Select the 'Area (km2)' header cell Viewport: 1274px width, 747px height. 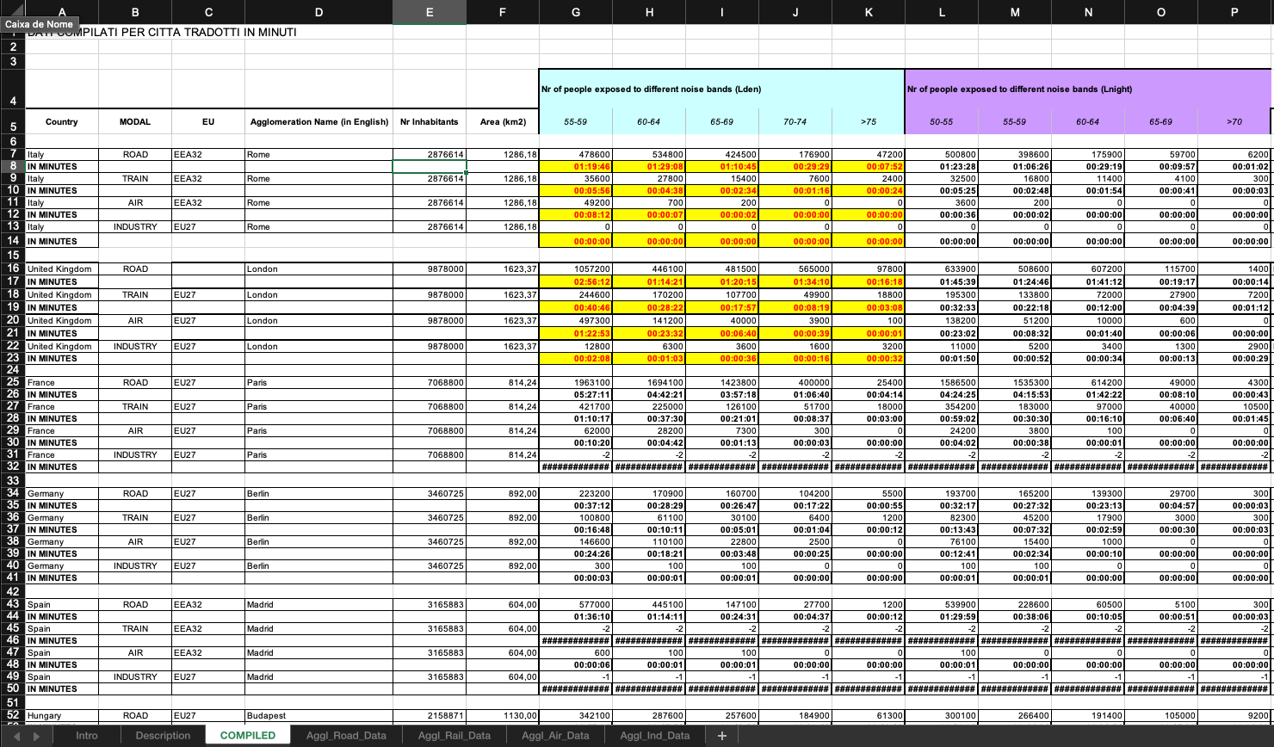click(x=503, y=121)
